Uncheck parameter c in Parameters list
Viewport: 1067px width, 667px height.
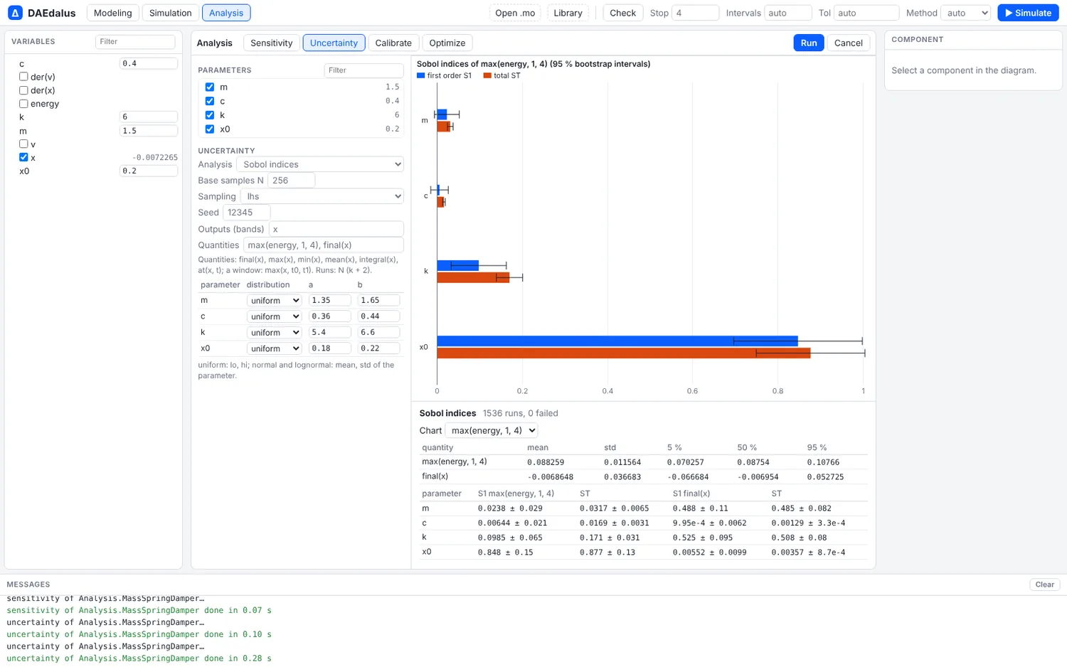point(210,101)
